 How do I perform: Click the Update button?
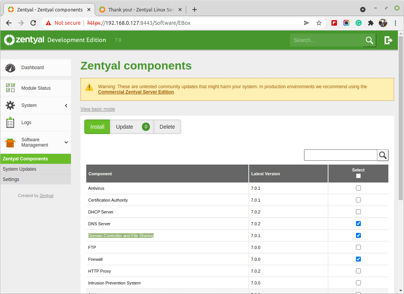coord(124,127)
